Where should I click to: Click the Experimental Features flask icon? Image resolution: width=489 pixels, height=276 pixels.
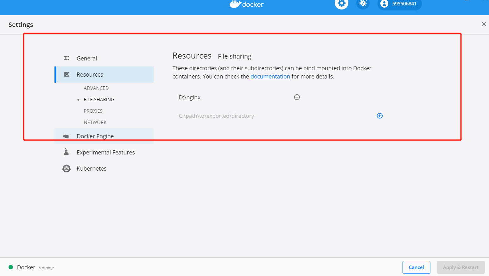point(66,152)
